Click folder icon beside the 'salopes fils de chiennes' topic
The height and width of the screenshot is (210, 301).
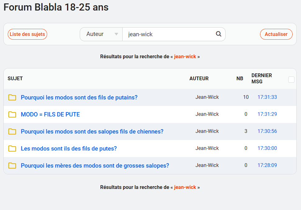point(12,131)
